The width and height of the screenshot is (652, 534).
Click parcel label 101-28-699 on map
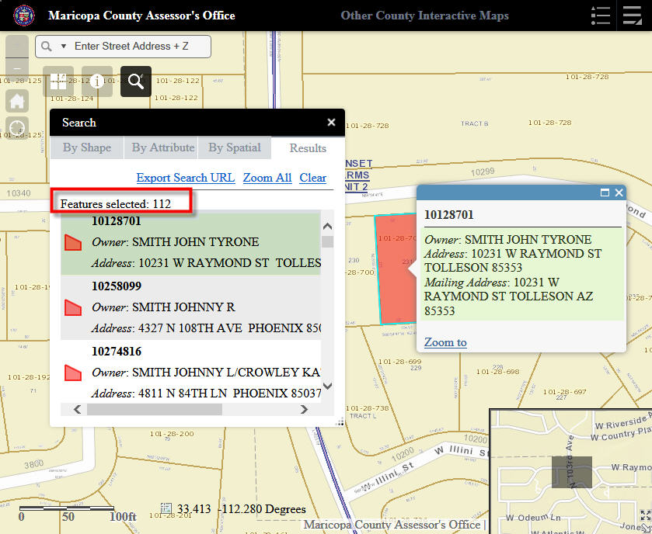(400, 362)
